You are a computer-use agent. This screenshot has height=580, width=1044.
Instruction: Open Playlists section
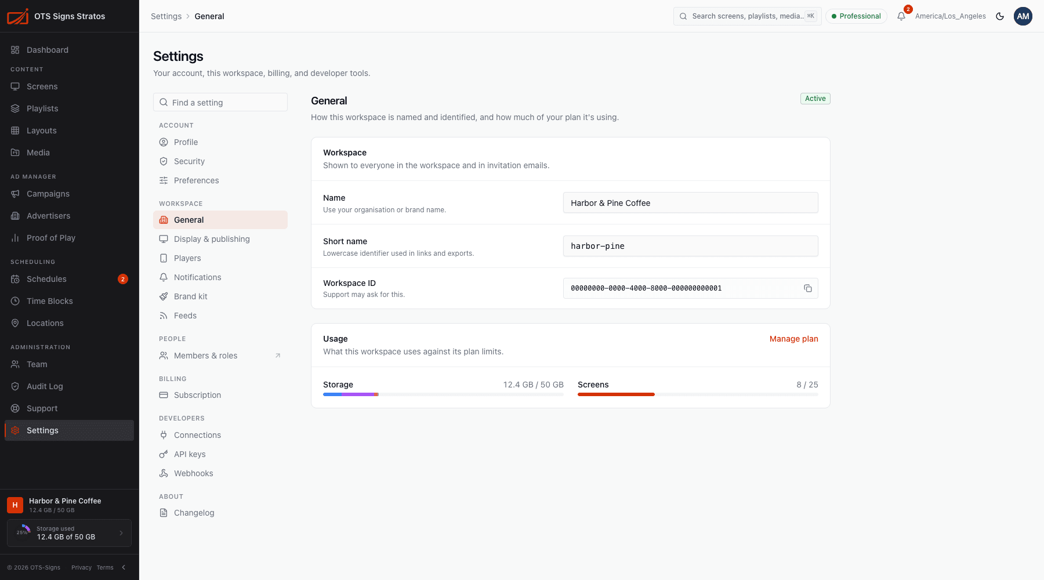tap(70, 108)
